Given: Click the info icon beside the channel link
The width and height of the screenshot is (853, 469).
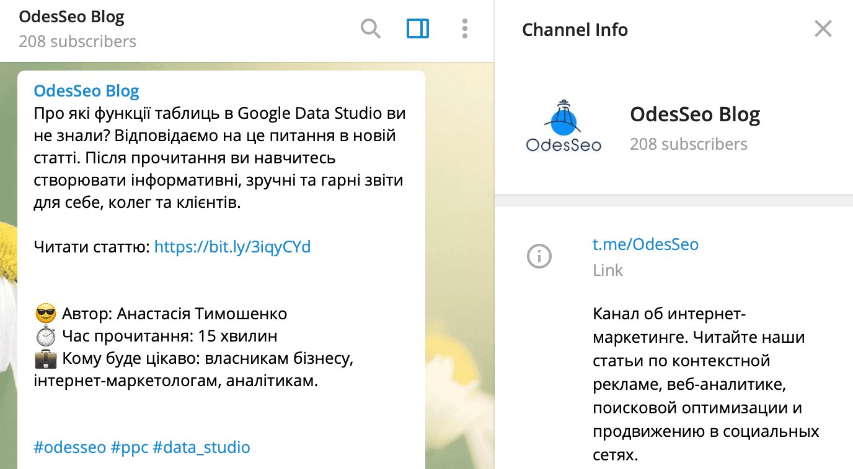Looking at the screenshot, I should coord(539,256).
